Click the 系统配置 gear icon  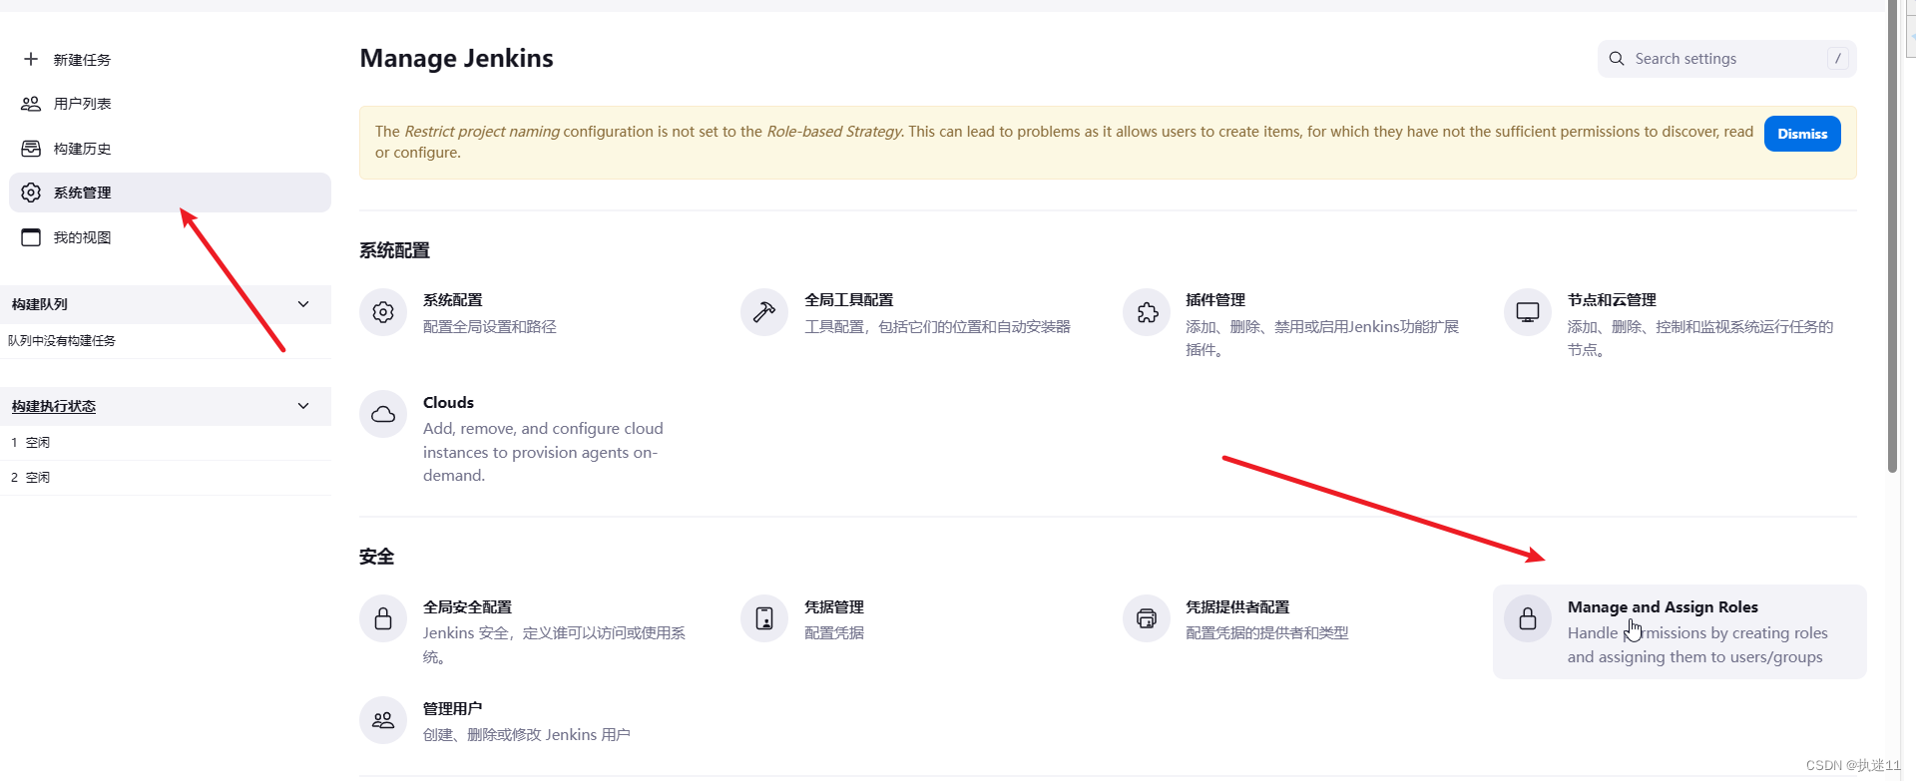pos(383,312)
